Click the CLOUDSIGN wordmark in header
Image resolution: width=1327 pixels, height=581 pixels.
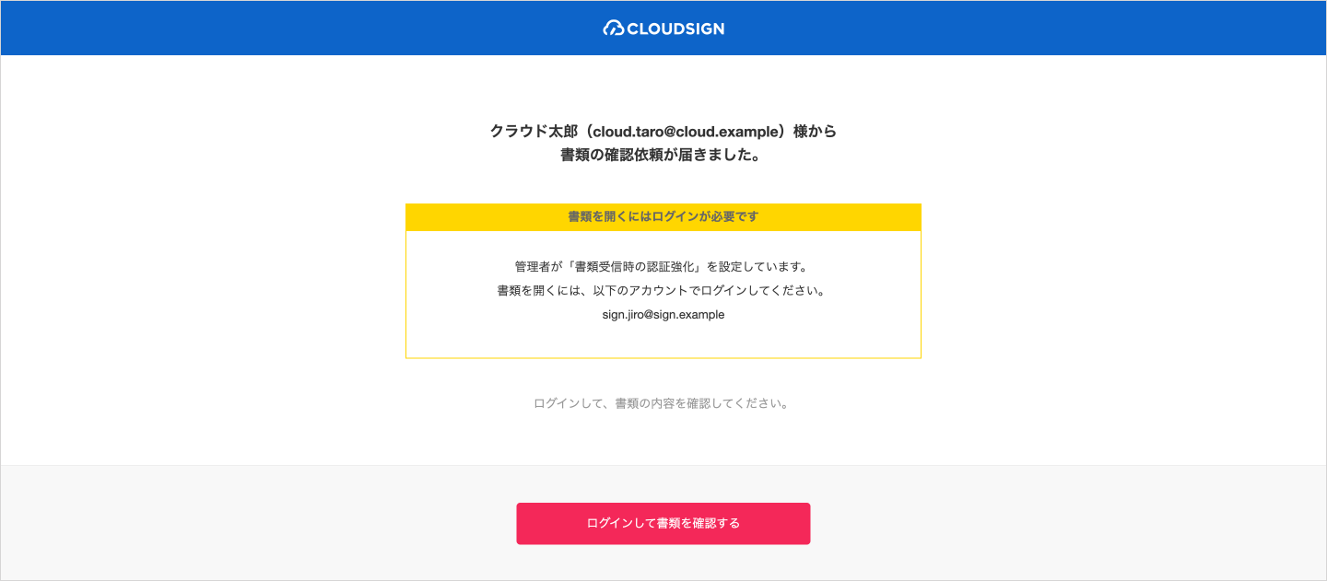click(675, 29)
